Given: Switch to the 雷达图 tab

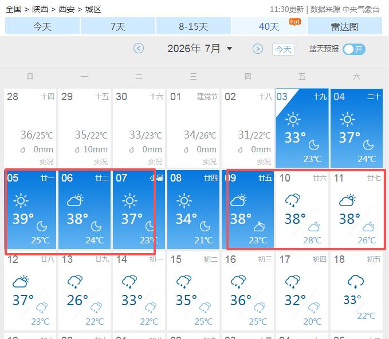Looking at the screenshot, I should (x=345, y=26).
